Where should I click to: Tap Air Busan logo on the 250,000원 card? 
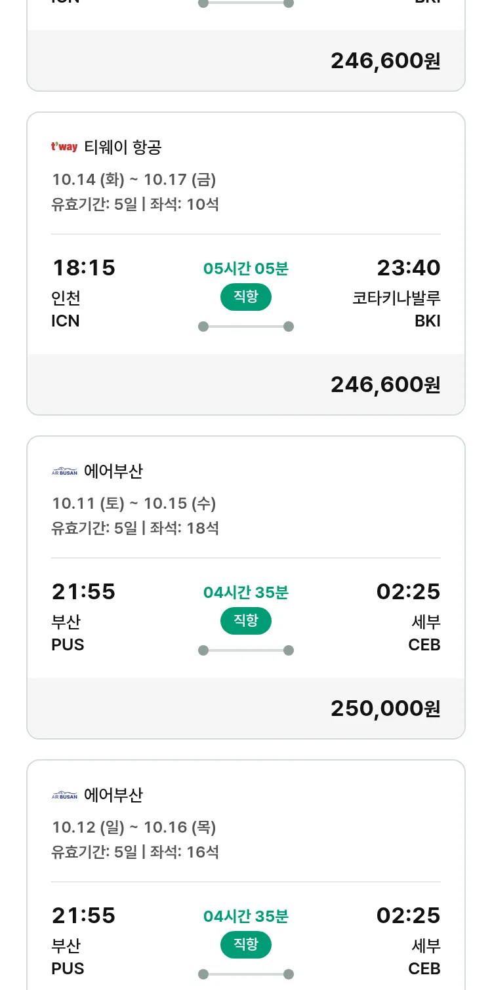64,471
